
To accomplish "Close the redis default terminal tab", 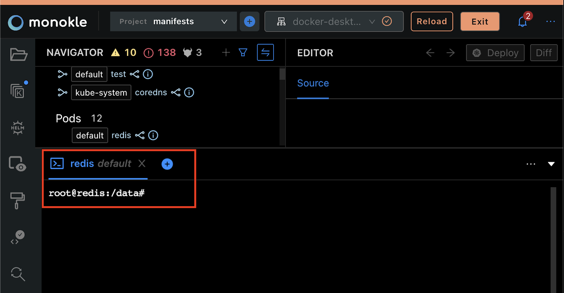I will click(142, 163).
